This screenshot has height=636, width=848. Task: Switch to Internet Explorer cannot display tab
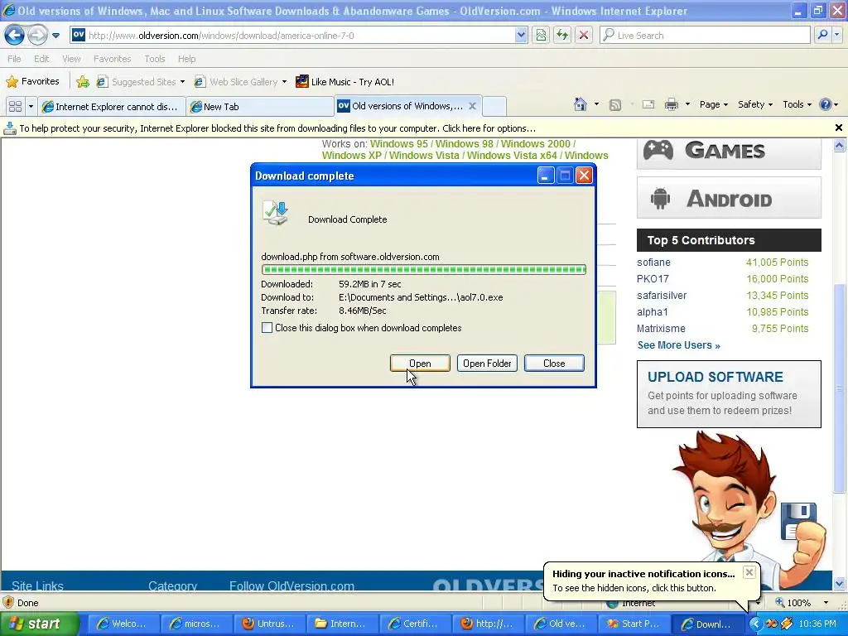(112, 107)
